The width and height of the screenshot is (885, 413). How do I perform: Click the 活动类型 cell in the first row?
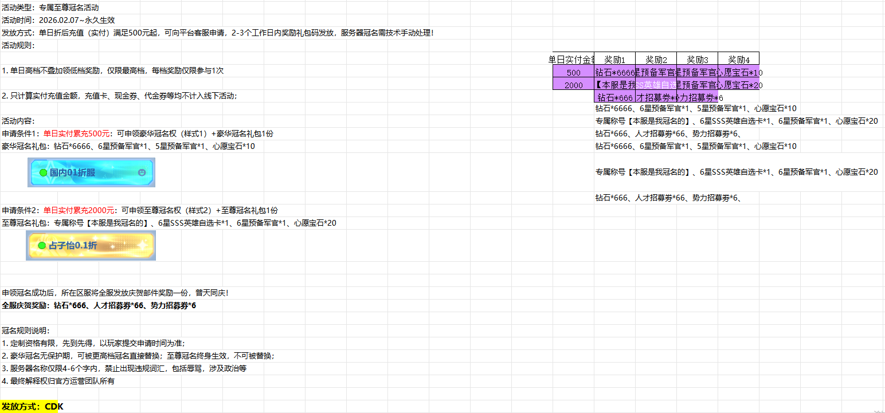click(x=50, y=8)
